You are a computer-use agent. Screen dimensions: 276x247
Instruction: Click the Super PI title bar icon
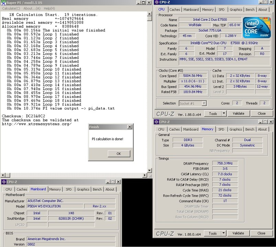(3, 2)
